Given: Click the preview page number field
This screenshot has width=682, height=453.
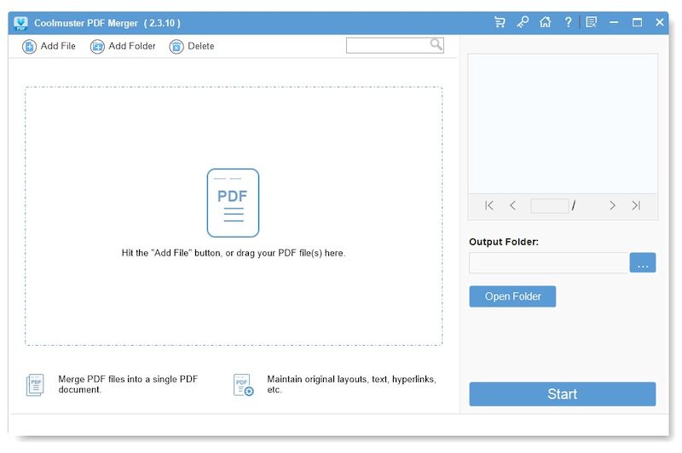Looking at the screenshot, I should [549, 205].
